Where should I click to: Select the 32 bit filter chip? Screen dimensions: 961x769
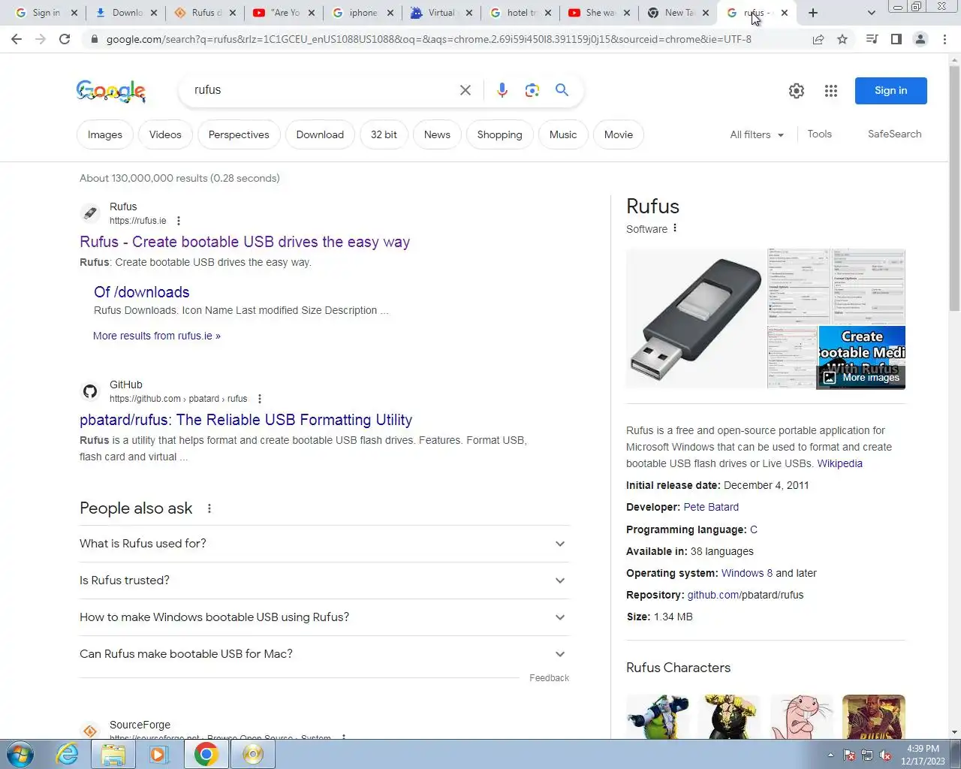coord(384,134)
